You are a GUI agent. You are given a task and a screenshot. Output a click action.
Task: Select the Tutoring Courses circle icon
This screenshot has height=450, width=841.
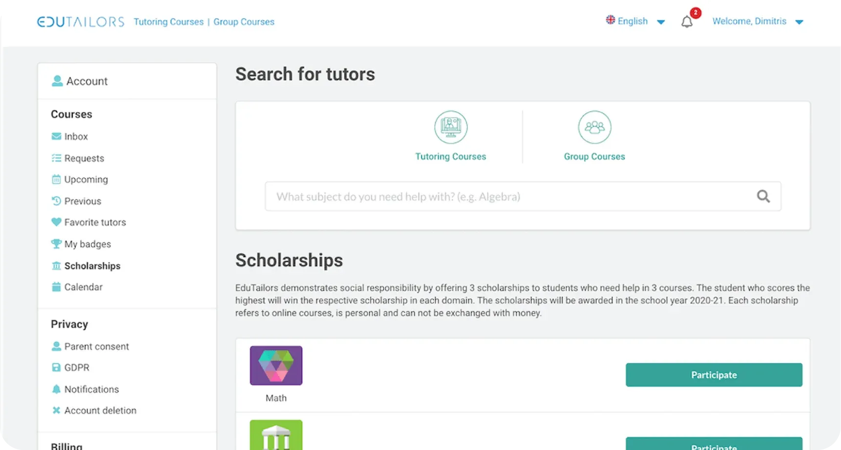(x=450, y=128)
